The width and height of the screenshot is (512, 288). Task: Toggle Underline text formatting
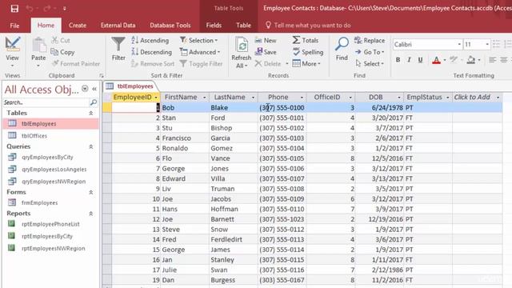420,60
